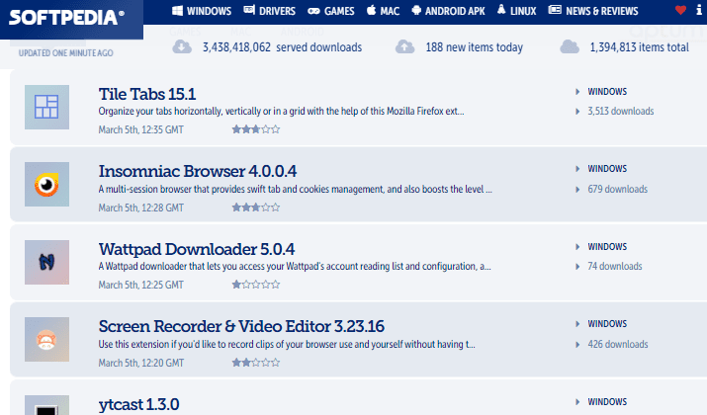Click the drivers chip icon in navbar

[x=249, y=10]
